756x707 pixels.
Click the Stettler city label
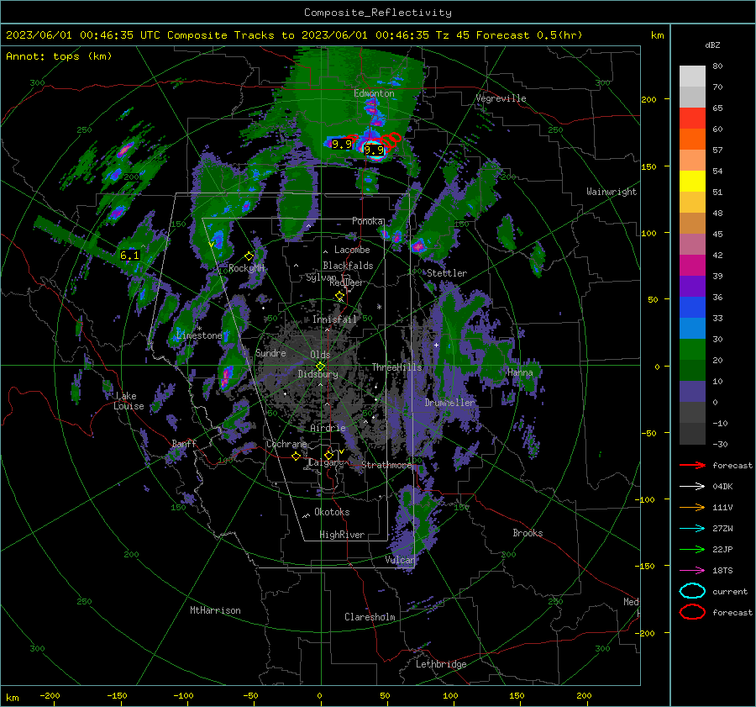(447, 273)
